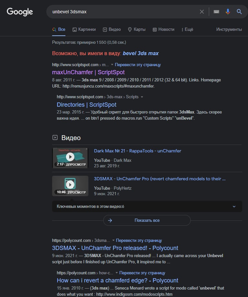Click Результатов: примерно 1 550 text
This screenshot has width=248, height=297.
pyautogui.click(x=89, y=42)
